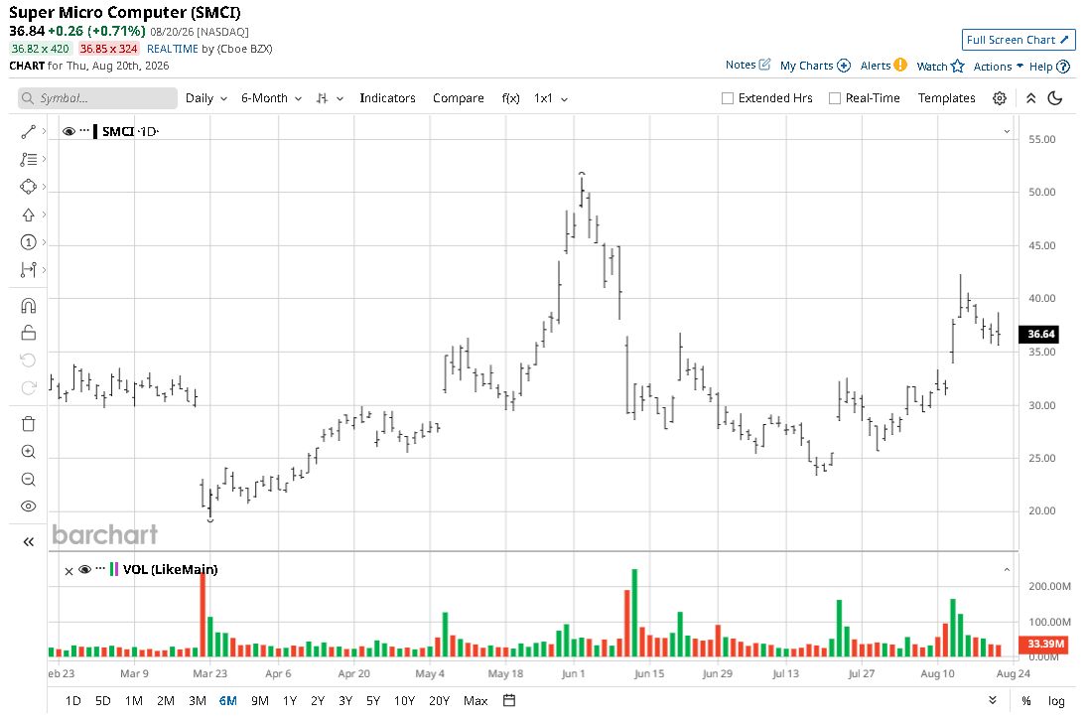
Task: Open the Templates menu
Action: point(947,98)
